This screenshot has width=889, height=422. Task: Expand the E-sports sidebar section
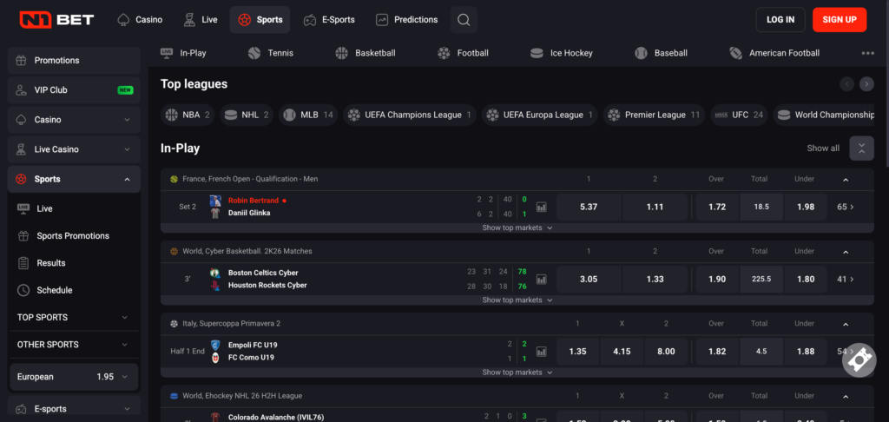coord(127,409)
